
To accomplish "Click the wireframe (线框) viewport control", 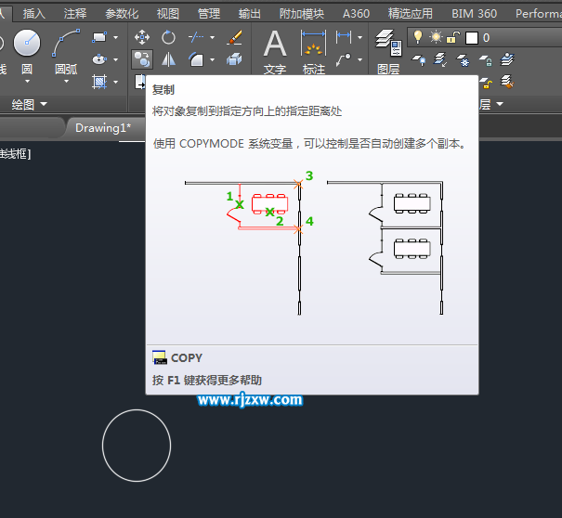I will (x=16, y=154).
